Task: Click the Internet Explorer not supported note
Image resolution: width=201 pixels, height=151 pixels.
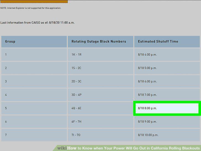Action: pos(31,8)
